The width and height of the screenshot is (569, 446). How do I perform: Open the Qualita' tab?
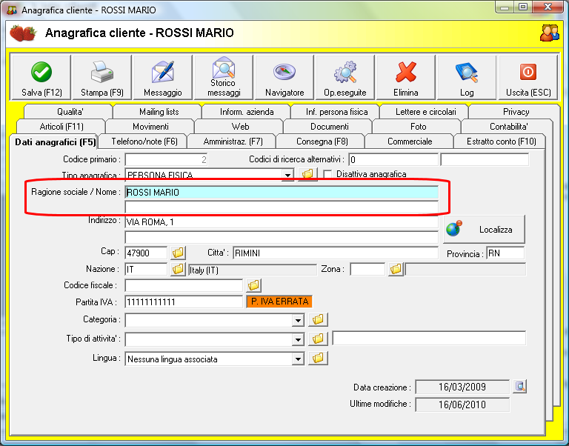point(70,111)
